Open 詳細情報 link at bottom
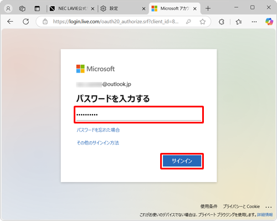 265,215
